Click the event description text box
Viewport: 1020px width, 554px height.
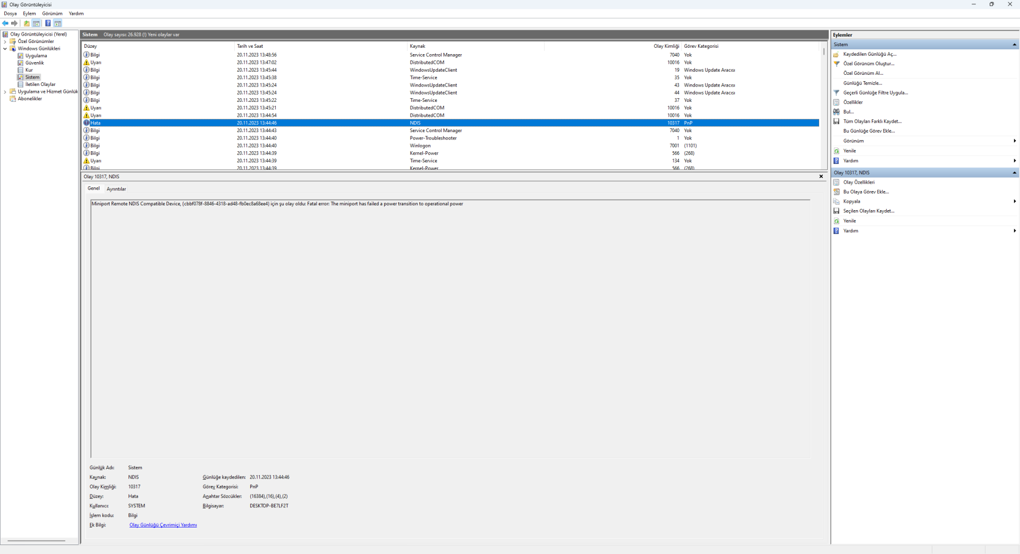[450, 328]
